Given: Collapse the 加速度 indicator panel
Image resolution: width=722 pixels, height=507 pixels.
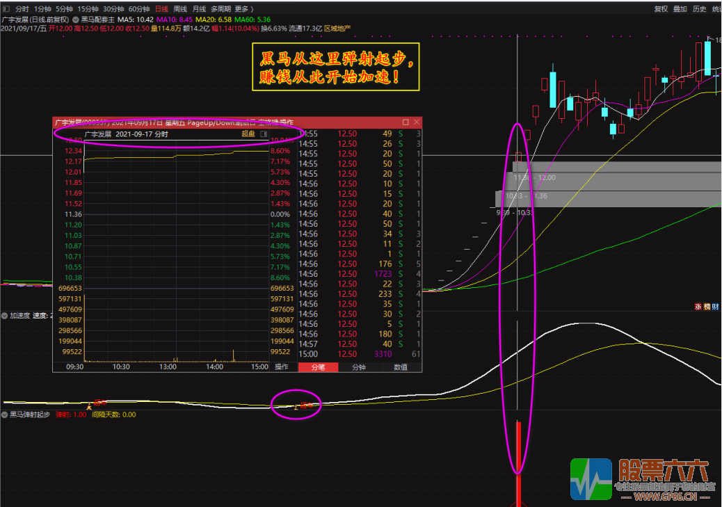Looking at the screenshot, I should [x=5, y=315].
